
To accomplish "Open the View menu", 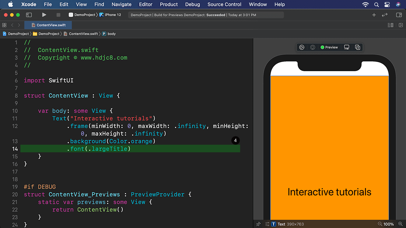I will (81, 4).
